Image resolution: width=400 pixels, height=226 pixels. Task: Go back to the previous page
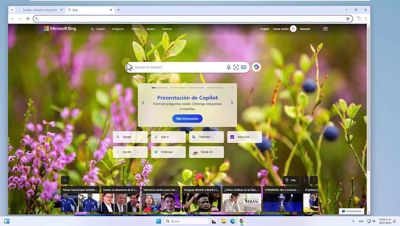coord(13,19)
